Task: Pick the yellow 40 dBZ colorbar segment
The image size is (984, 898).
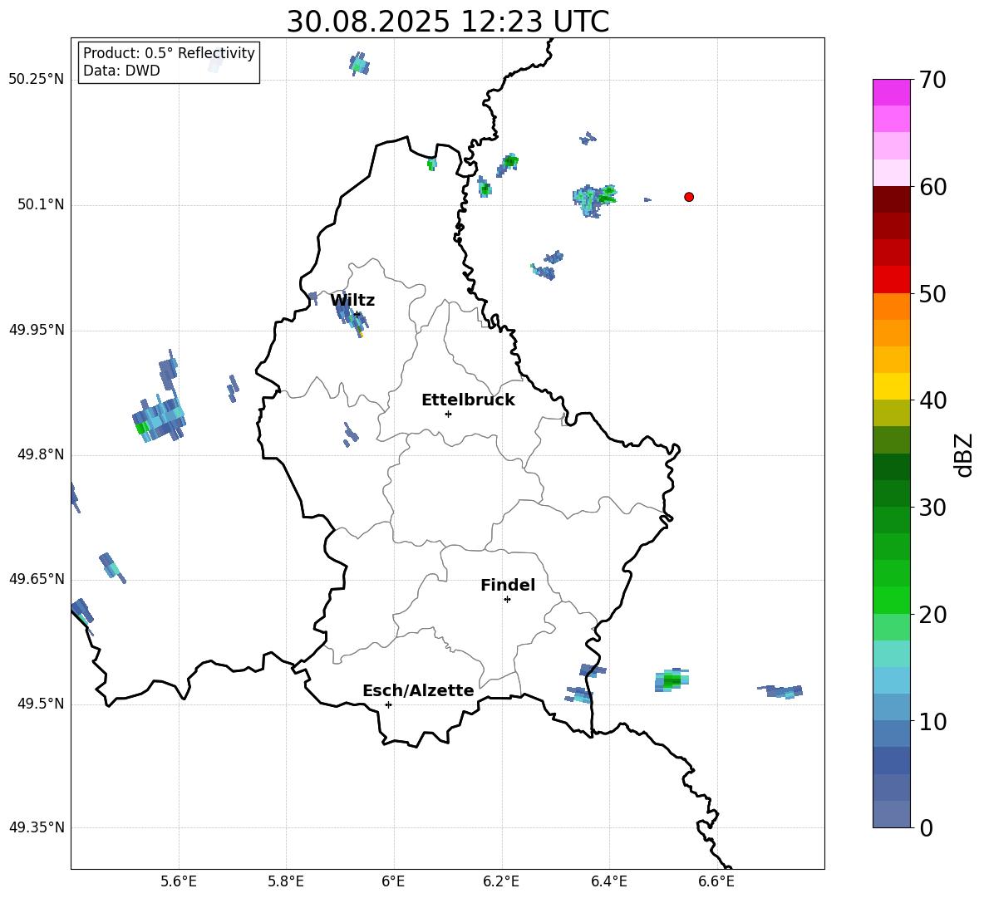Action: (892, 386)
